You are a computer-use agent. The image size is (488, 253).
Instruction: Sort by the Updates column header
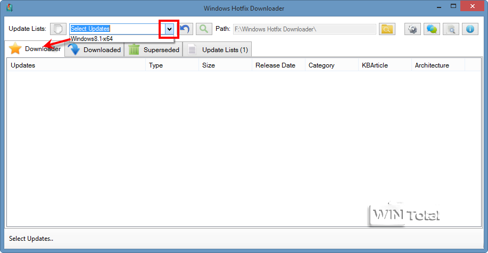76,65
